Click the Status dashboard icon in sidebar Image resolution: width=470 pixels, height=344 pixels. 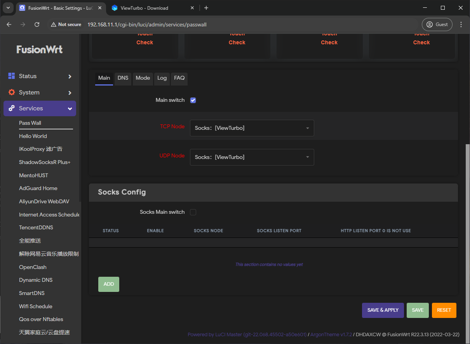[12, 76]
